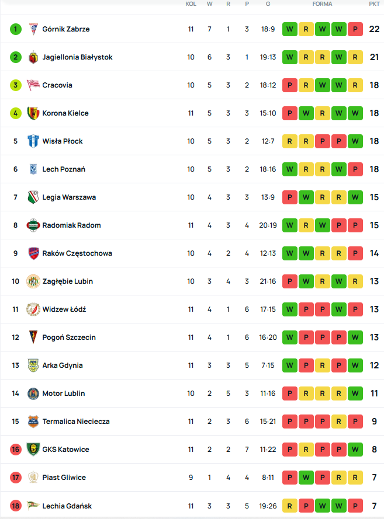The height and width of the screenshot is (519, 384).
Task: Click Górnik Zabrze's latest red P form badge
Action: coord(355,29)
